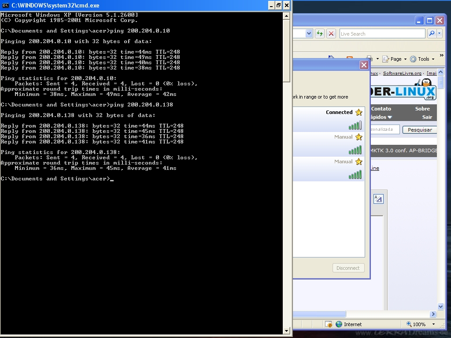This screenshot has width=451, height=338.
Task: Show hidden toolbar items chevron
Action: tap(441, 55)
